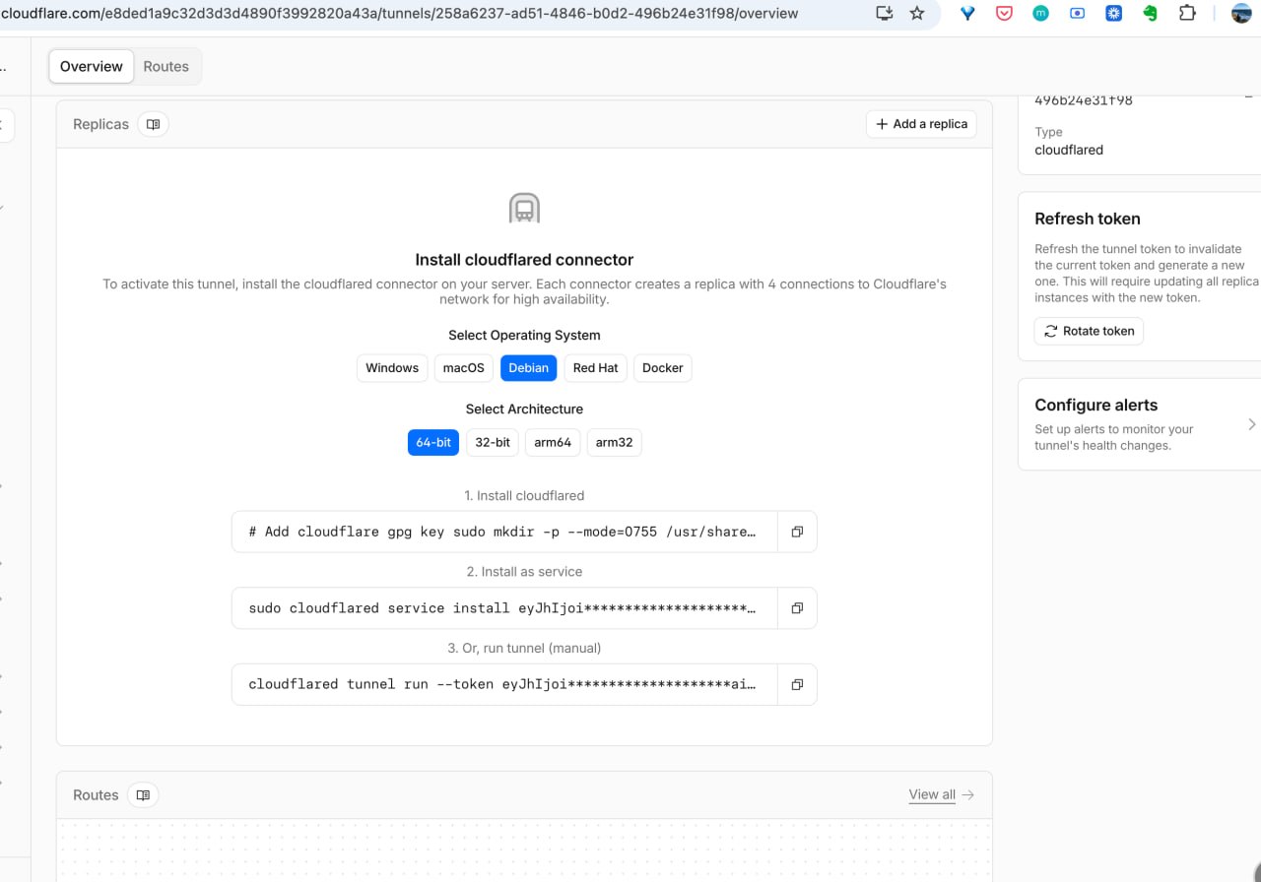Click '3. Or, run tunnel (manual)' label

point(524,648)
